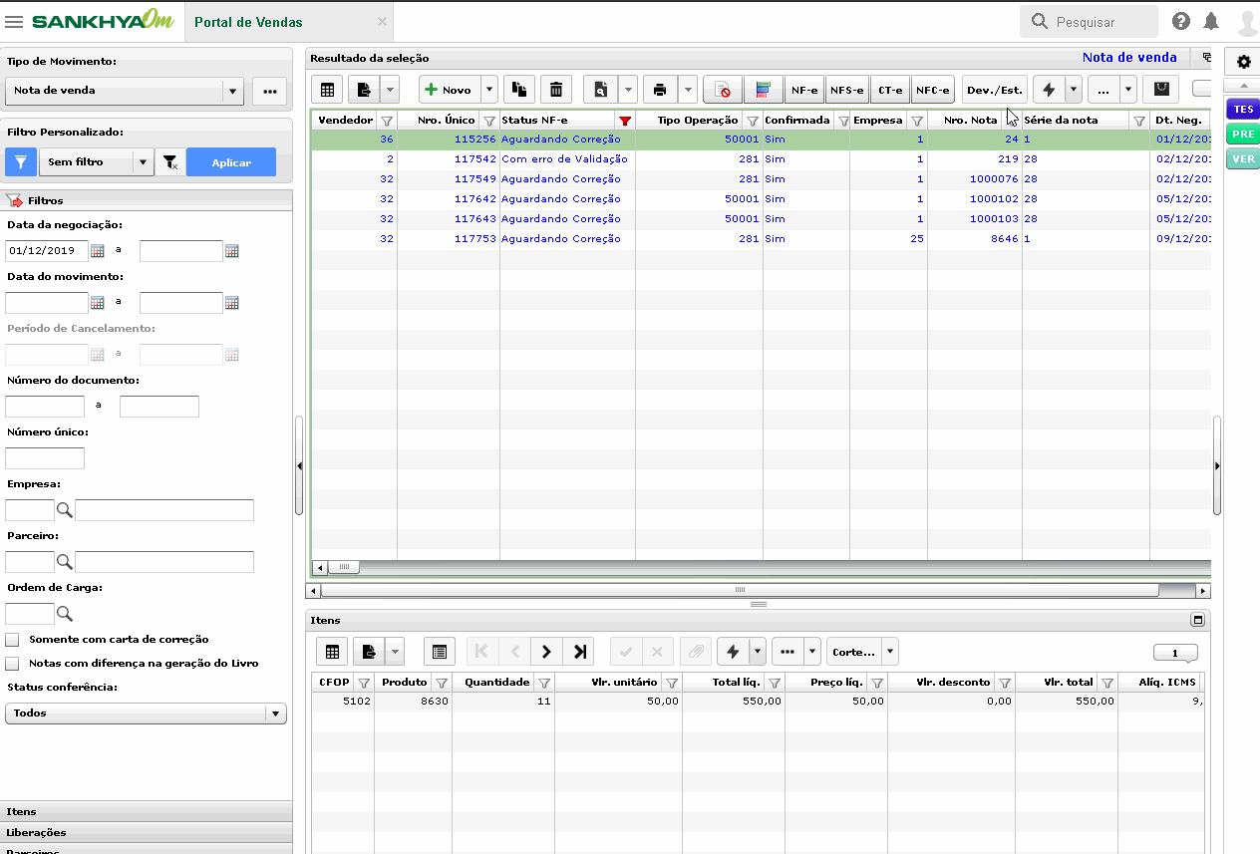
Task: Click the Dev./Est. button
Action: click(994, 90)
